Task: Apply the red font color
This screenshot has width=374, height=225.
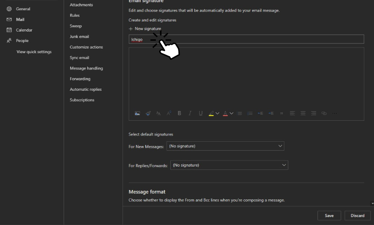Action: click(x=225, y=113)
